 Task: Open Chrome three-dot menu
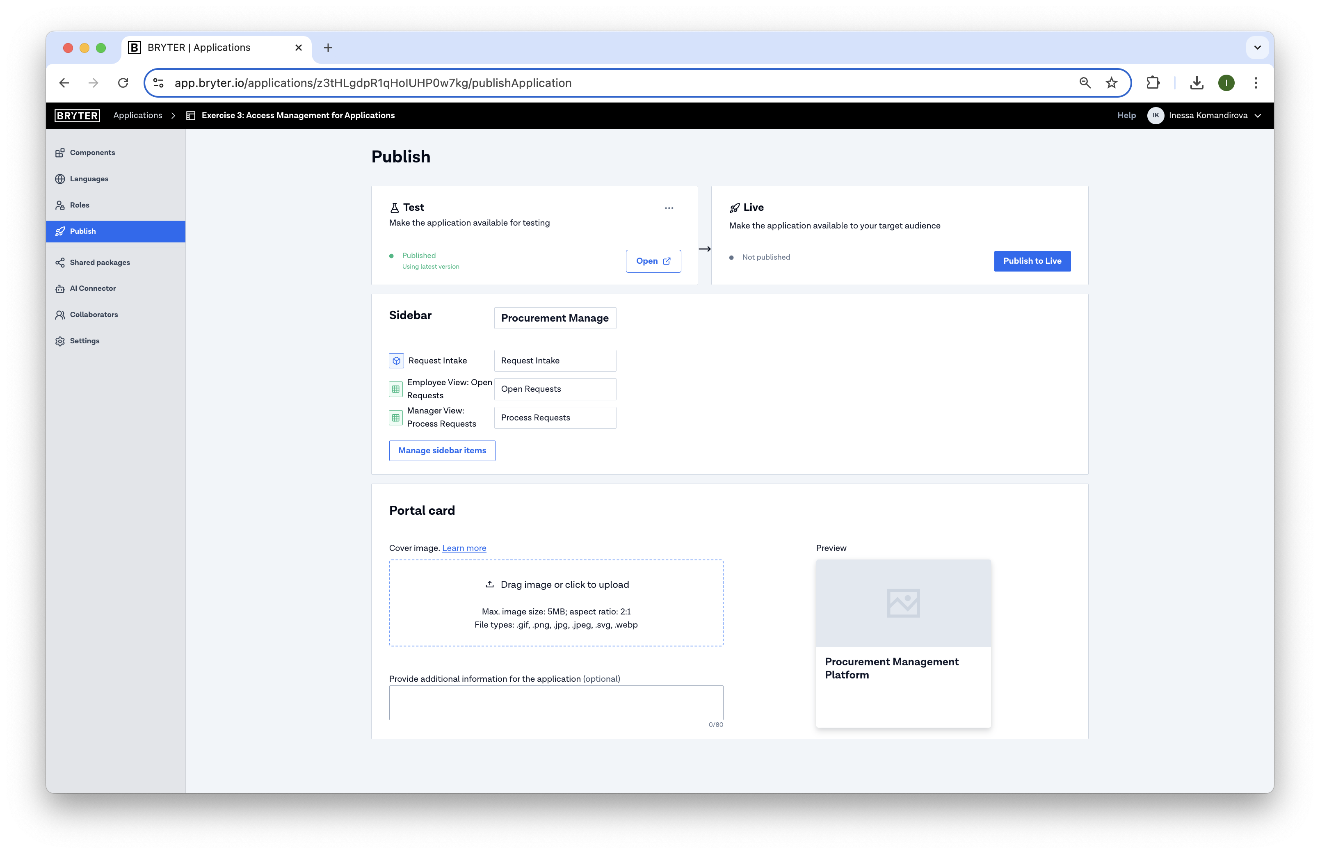pos(1256,82)
